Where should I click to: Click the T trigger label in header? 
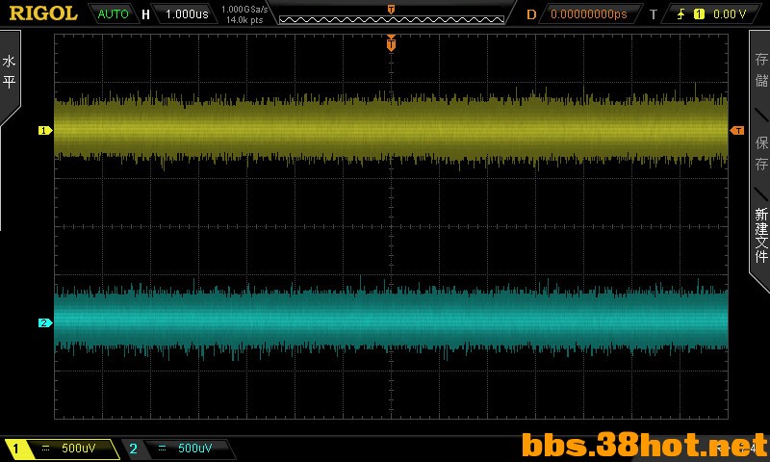click(x=654, y=14)
